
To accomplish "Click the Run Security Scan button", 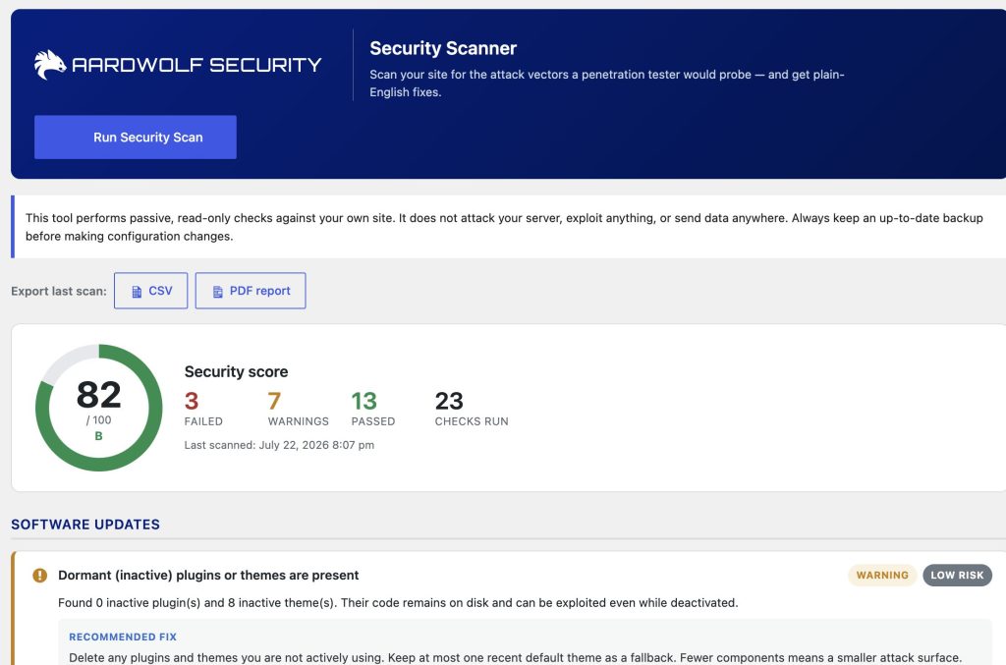I will [136, 138].
